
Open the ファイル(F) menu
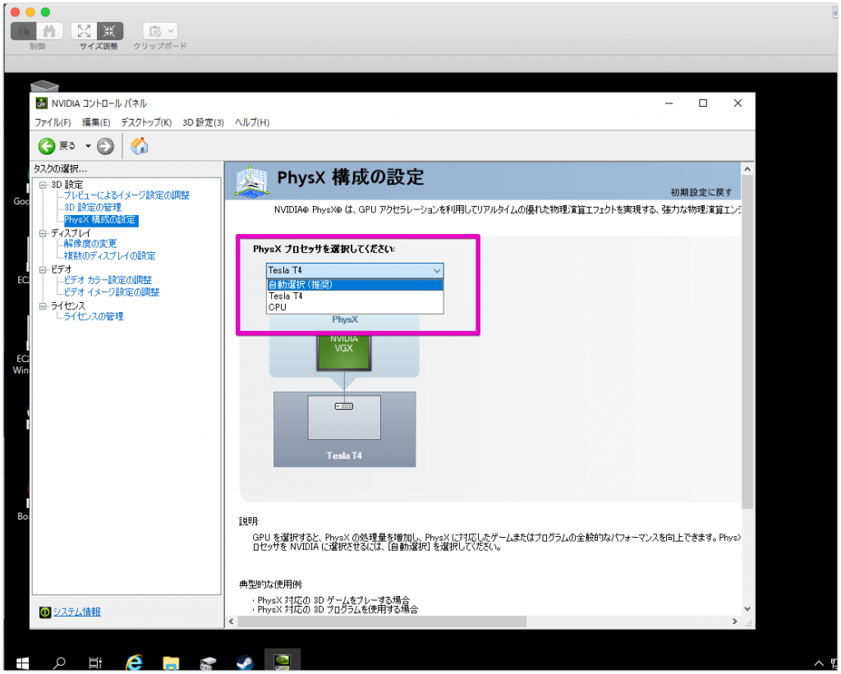[53, 122]
